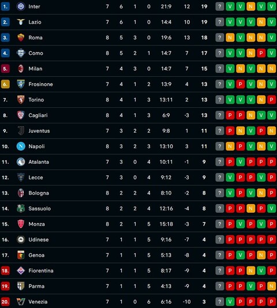This screenshot has height=308, width=277.
Task: Open Venezia's next match question-mark badge
Action: click(220, 302)
